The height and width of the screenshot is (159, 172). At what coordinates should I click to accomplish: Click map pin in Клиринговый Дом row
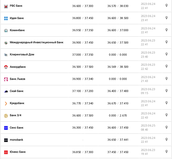point(167,54)
